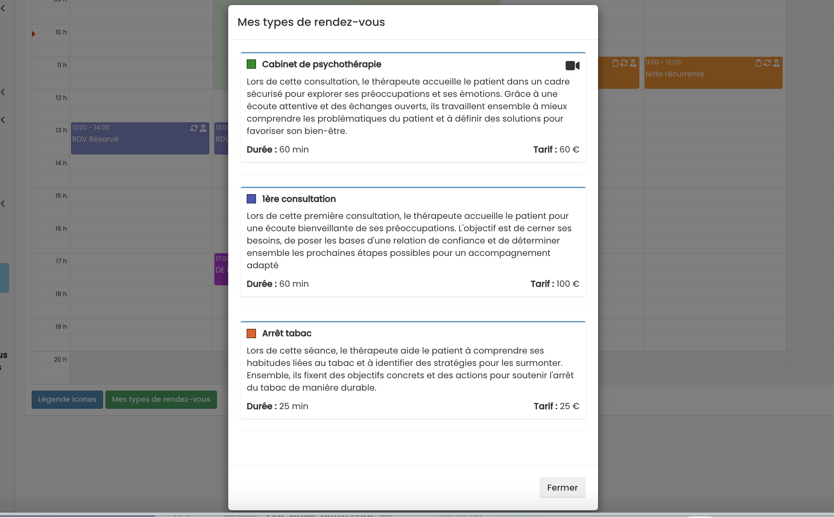Image resolution: width=834 pixels, height=518 pixels.
Task: Click the 10 h time label
Action: pos(61,32)
